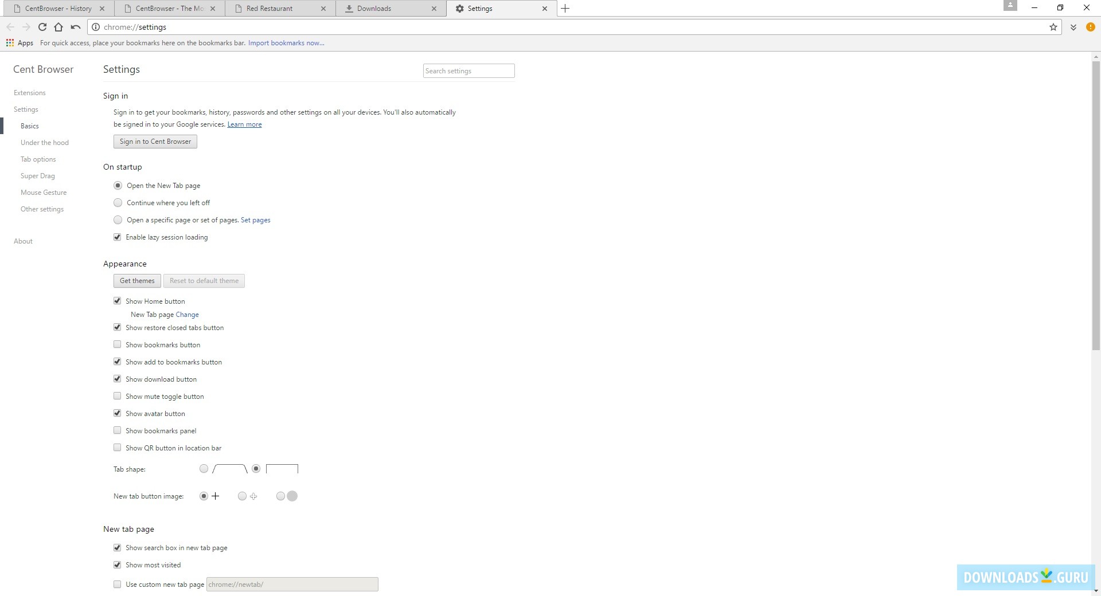Close the Downloads tab

[x=434, y=9]
